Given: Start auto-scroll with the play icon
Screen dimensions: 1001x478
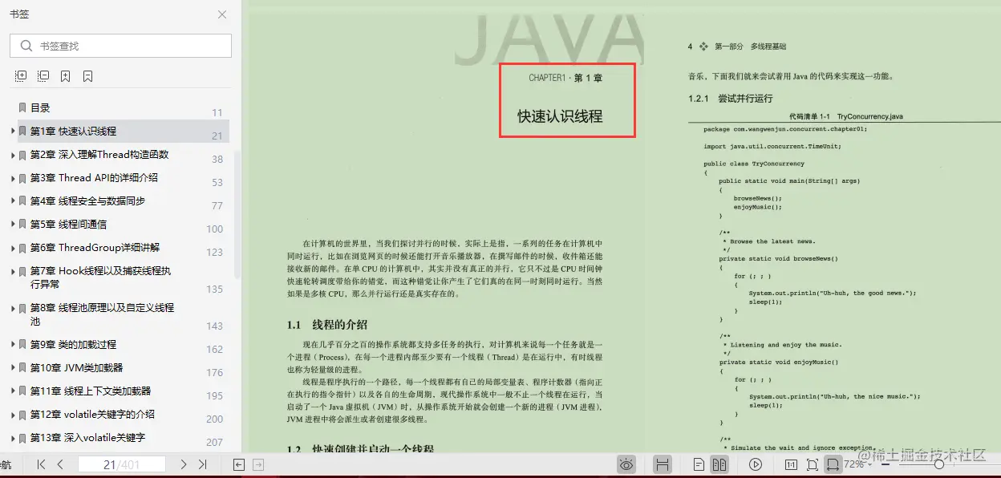Looking at the screenshot, I should [755, 464].
